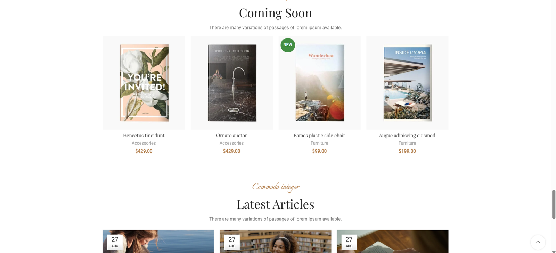Click Accessories category under Ornare auctor
Image resolution: width=556 pixels, height=253 pixels.
pos(231,143)
